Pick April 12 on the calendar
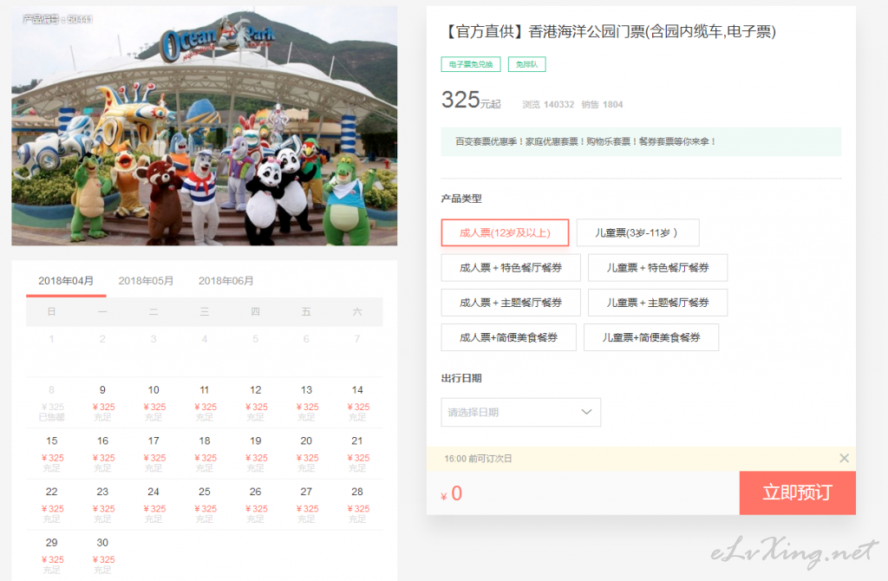 click(256, 403)
